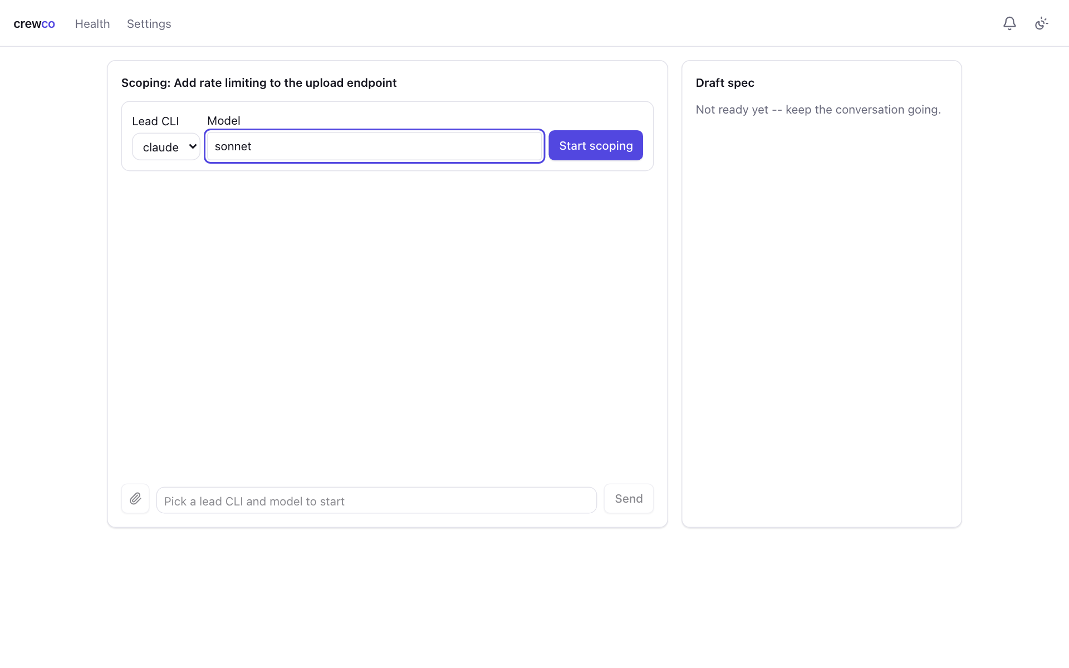Open the notifications bell
Viewport: 1069px width, 668px height.
click(1009, 23)
